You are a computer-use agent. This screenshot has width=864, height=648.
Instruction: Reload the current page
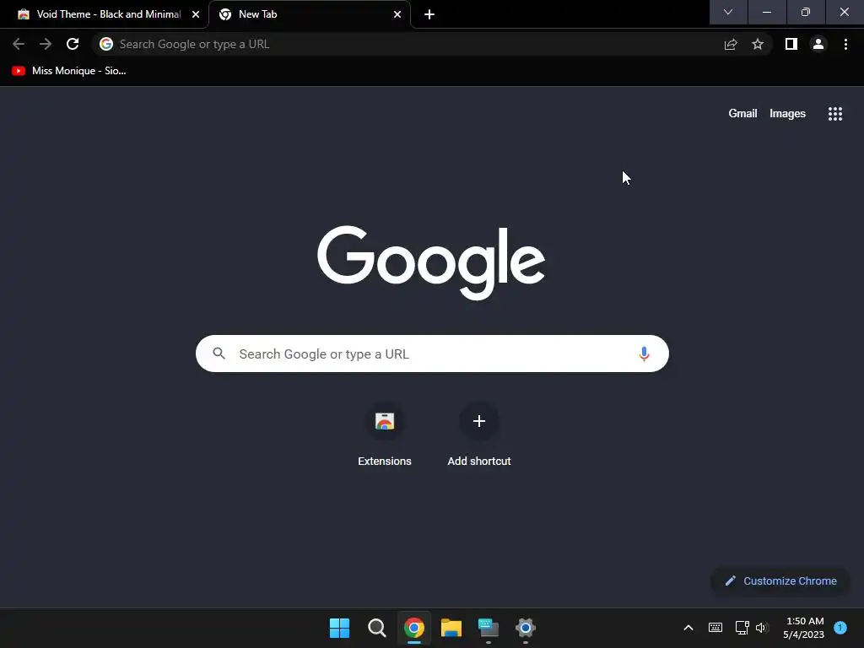(x=73, y=44)
